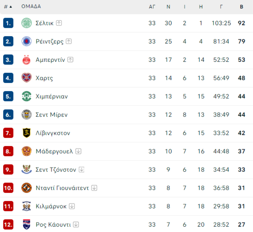Click the Motherwell club crest icon
This screenshot has height=232, width=253.
pyautogui.click(x=27, y=151)
